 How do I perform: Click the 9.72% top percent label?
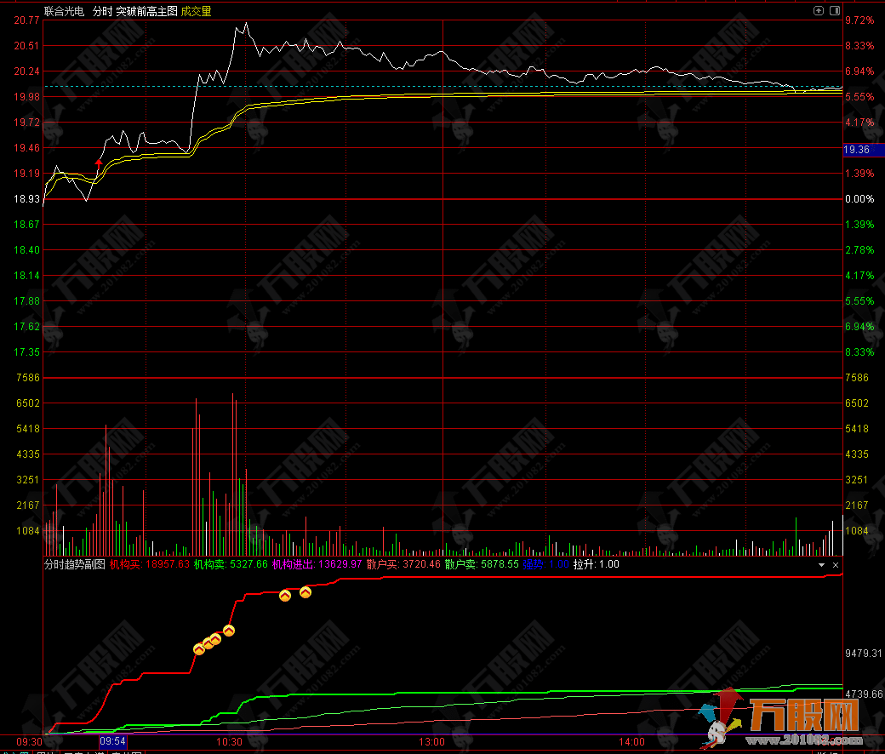click(859, 20)
